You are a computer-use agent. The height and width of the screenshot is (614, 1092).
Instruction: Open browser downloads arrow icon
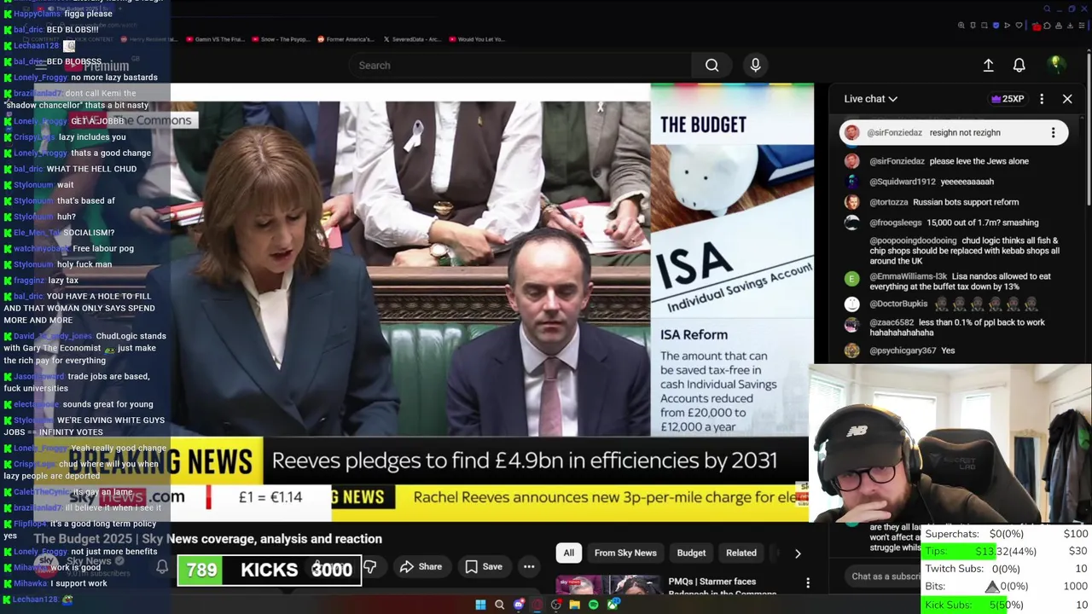1070,26
